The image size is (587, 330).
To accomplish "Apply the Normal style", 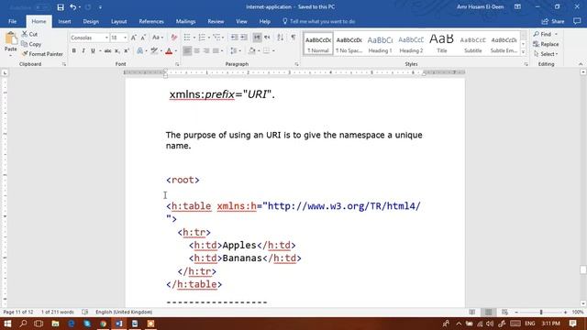I will tap(318, 44).
